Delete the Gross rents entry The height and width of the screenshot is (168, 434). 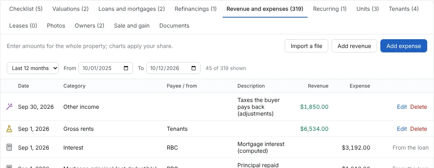click(418, 129)
